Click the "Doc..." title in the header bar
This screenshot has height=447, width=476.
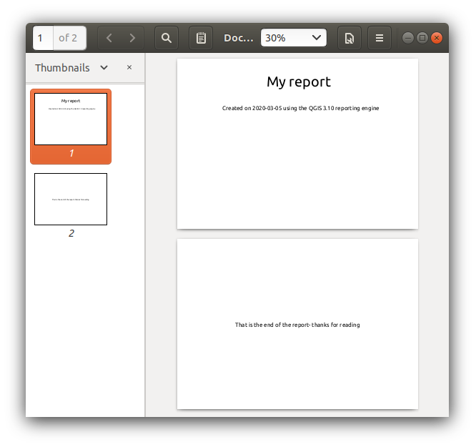(238, 38)
